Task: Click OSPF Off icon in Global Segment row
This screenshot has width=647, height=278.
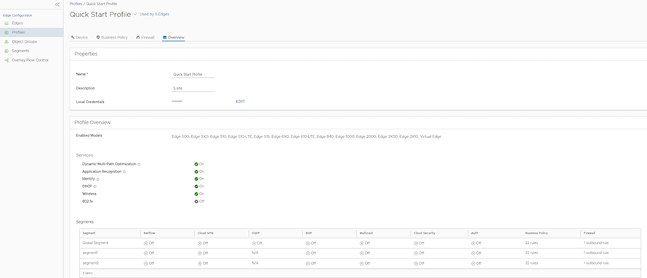Action: pyautogui.click(x=254, y=243)
